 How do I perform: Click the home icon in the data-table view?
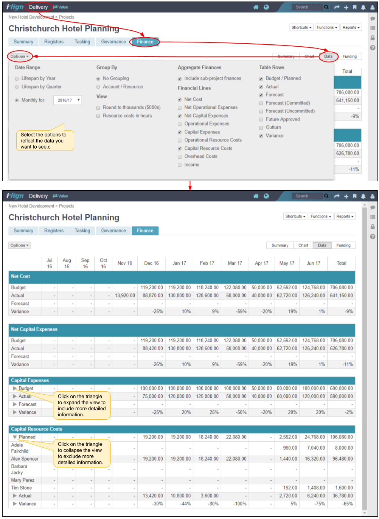(256, 196)
